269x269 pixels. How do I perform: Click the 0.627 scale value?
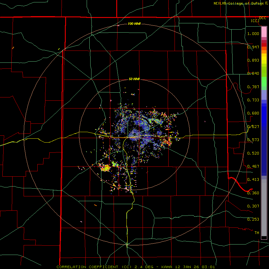click(253, 127)
